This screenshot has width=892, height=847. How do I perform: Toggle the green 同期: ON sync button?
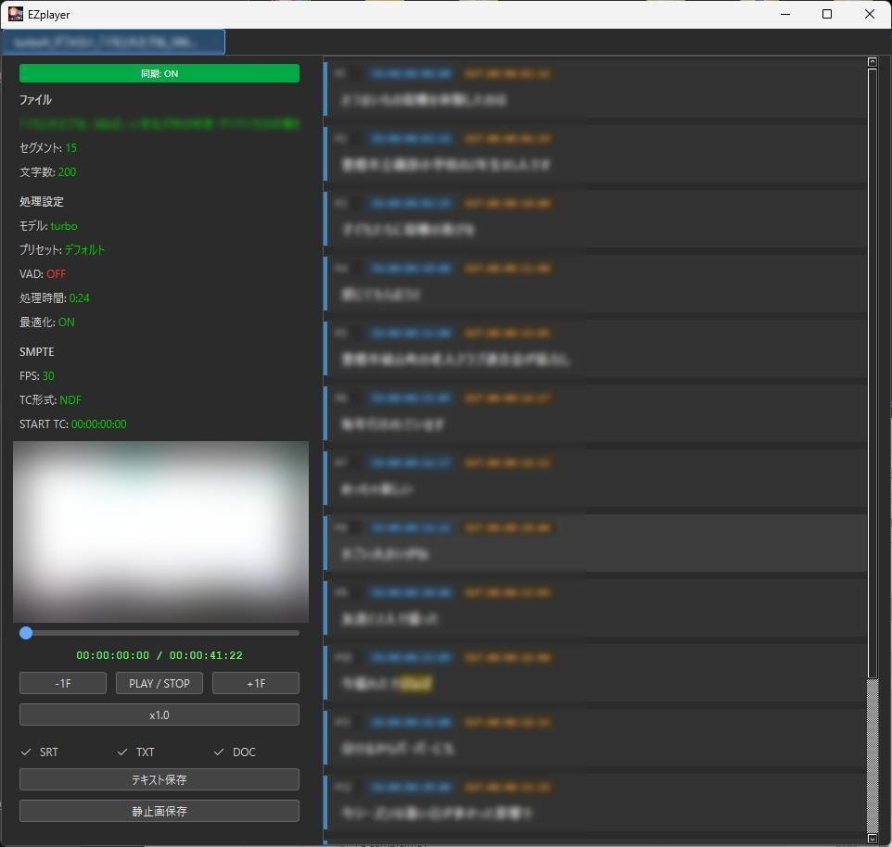pyautogui.click(x=159, y=73)
